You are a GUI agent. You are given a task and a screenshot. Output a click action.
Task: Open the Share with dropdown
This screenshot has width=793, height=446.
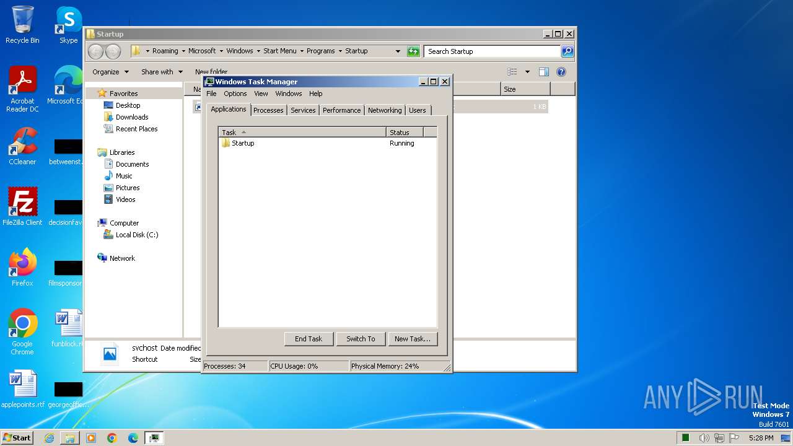coord(162,72)
